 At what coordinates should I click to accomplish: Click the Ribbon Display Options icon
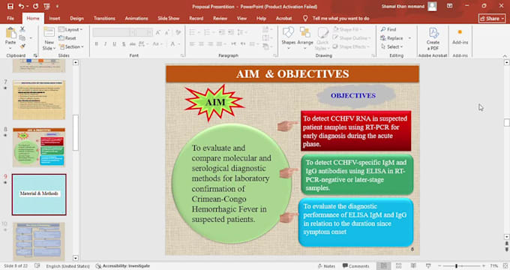tap(449, 6)
